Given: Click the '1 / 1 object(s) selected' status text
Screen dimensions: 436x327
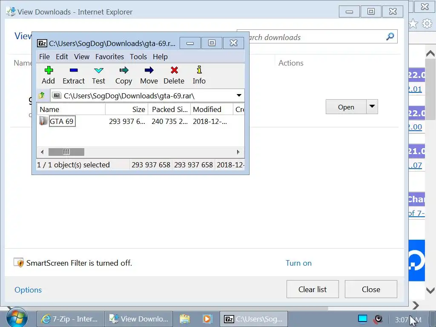Looking at the screenshot, I should tap(73, 165).
